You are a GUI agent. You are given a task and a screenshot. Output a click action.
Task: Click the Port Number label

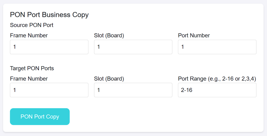point(194,35)
